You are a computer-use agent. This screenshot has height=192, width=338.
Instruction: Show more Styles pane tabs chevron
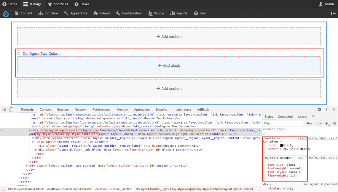pos(313,117)
